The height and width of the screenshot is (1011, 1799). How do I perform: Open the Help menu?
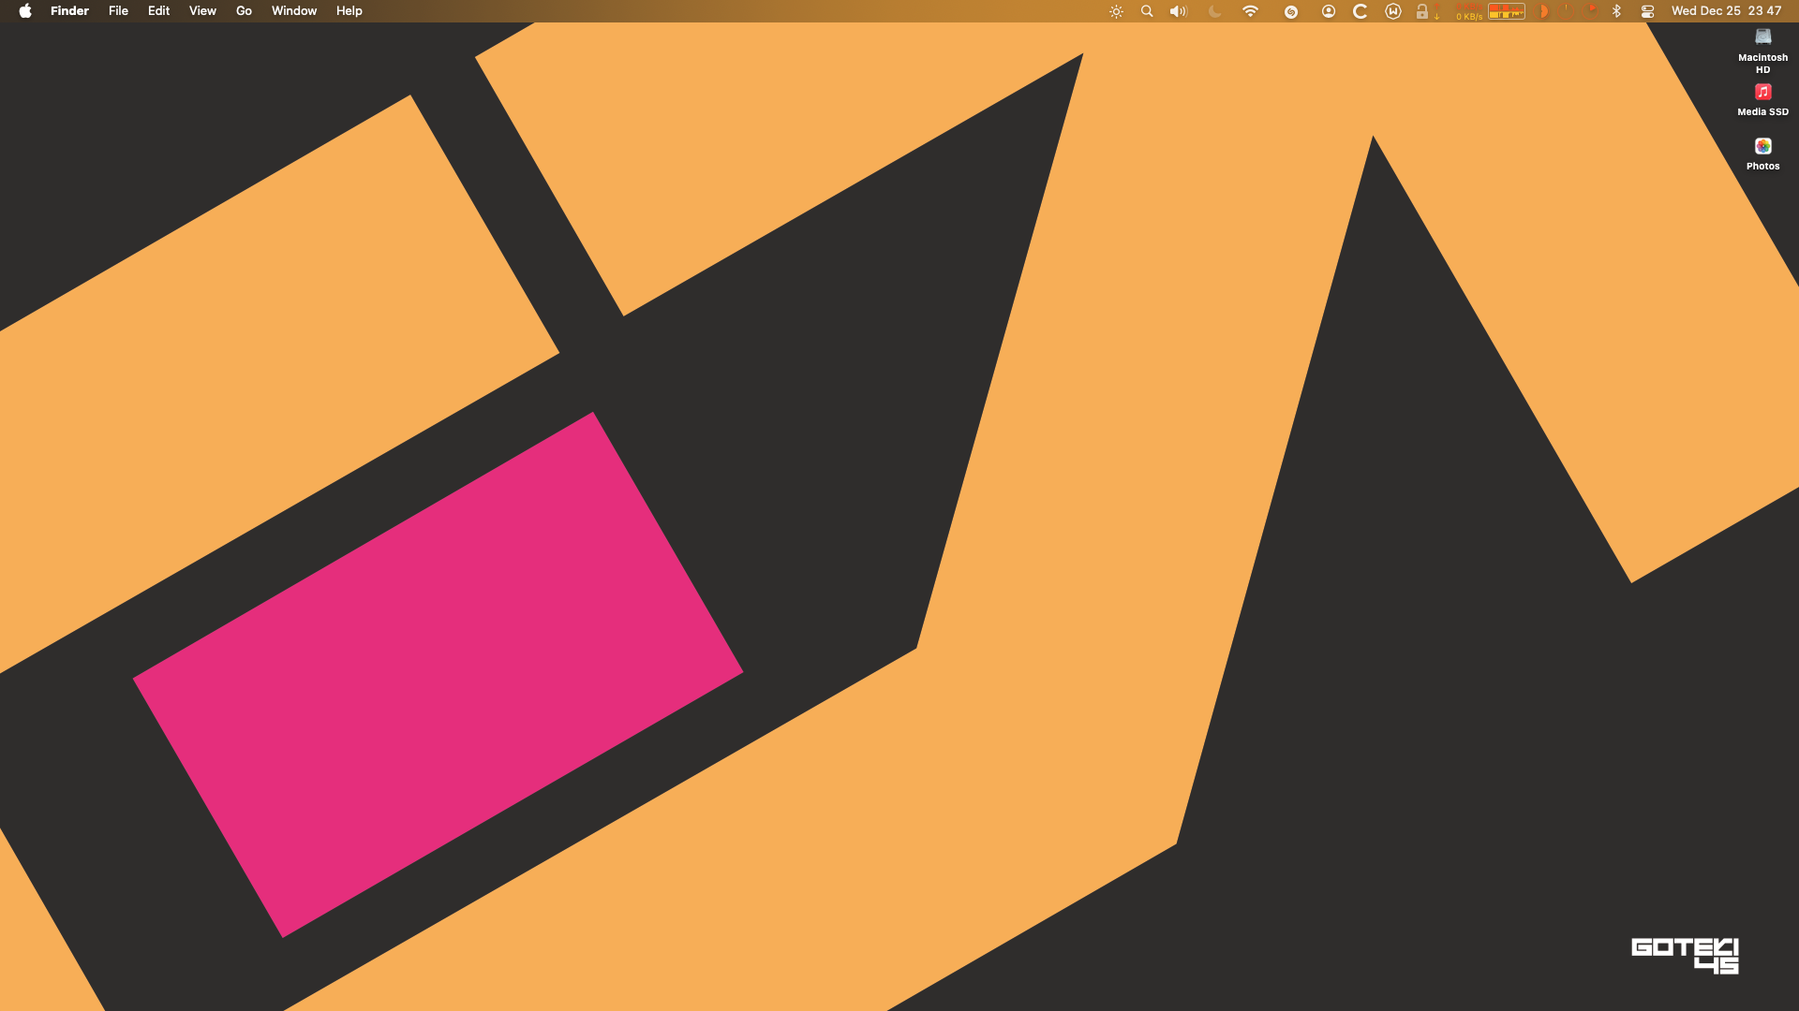349,11
